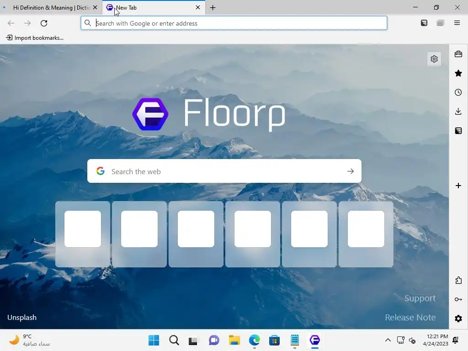Open the fourth shortcut tile
The height and width of the screenshot is (351, 468).
click(253, 234)
